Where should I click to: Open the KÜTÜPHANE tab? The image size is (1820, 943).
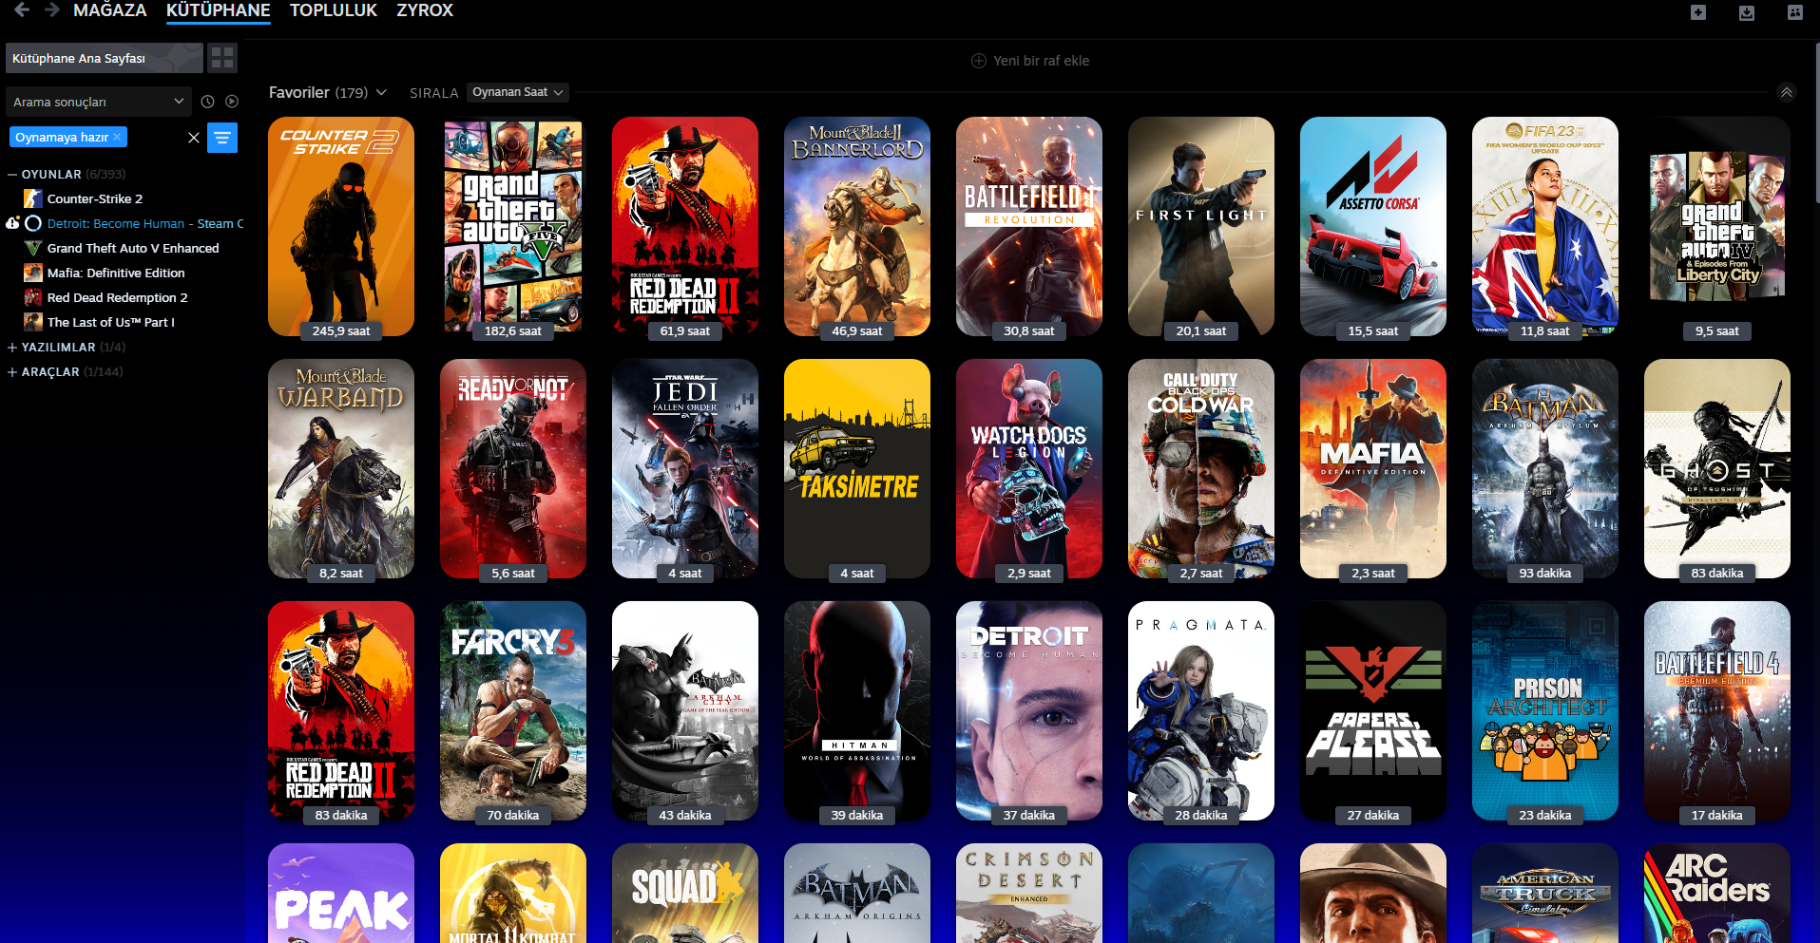219,10
